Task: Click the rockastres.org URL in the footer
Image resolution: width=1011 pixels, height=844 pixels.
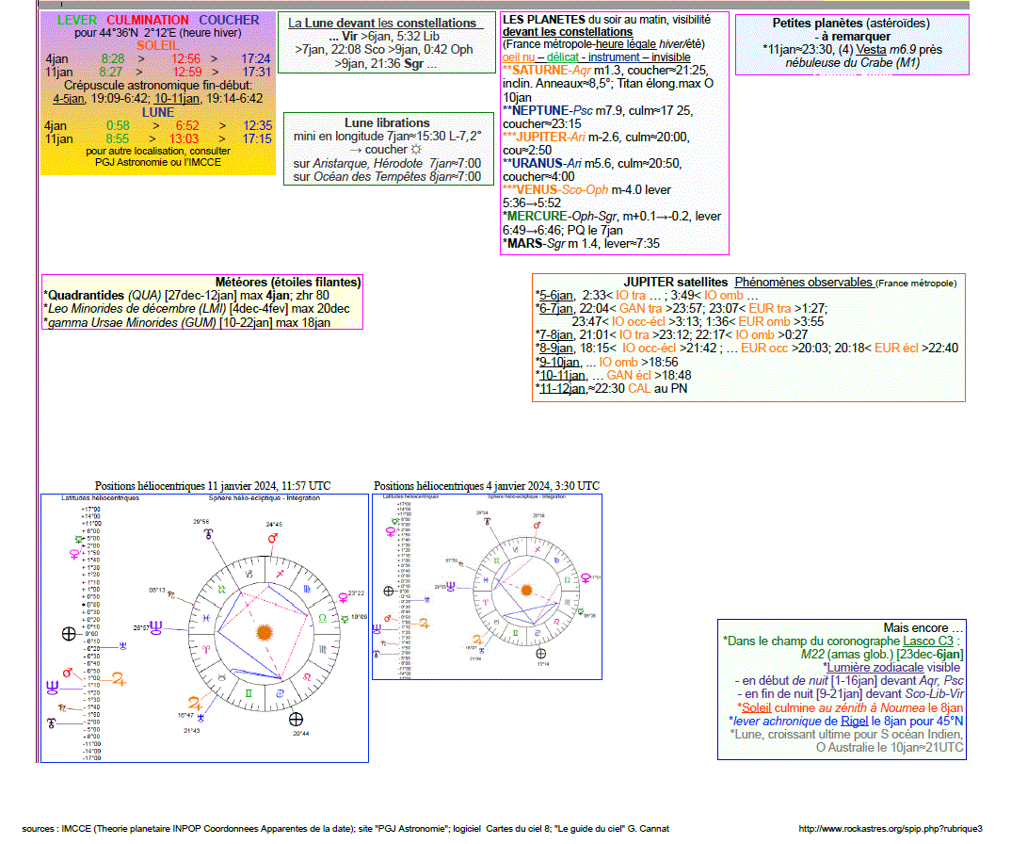Action: [891, 829]
